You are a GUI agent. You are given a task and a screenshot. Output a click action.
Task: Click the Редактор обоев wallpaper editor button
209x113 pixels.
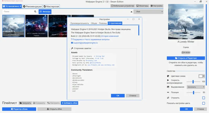[19, 109]
